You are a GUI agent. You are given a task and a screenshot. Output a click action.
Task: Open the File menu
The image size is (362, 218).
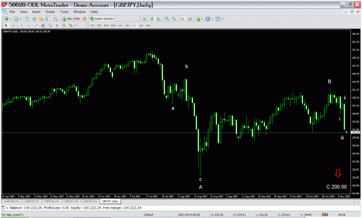pos(12,12)
